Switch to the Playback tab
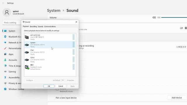 26,26
